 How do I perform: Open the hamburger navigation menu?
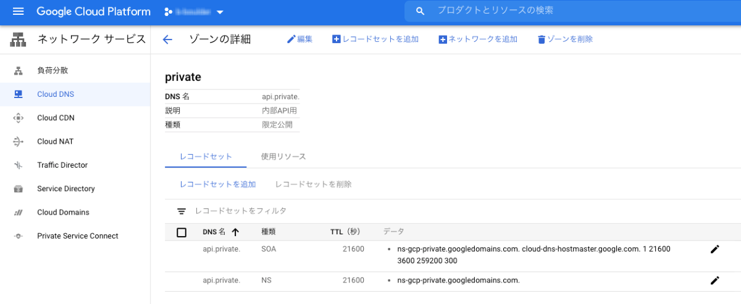18,12
